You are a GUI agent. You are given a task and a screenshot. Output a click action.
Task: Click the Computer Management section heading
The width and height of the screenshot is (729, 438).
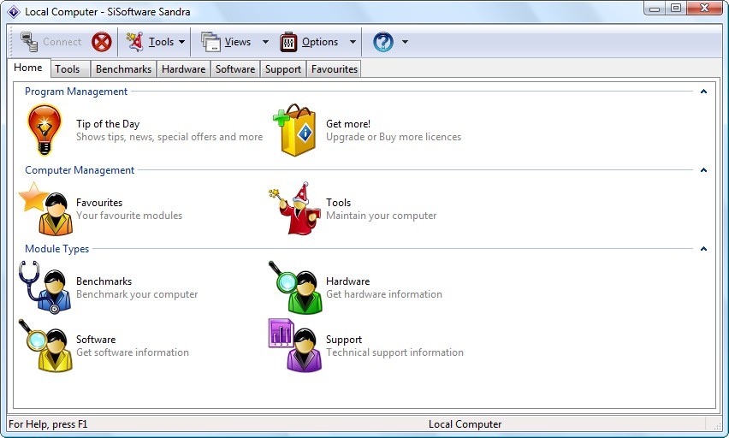coord(80,170)
